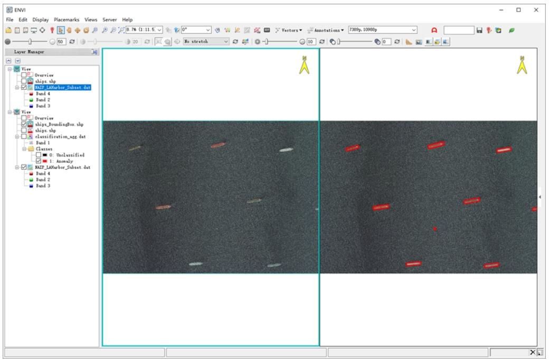
Task: Click the transparency slider handle
Action: pos(338,41)
